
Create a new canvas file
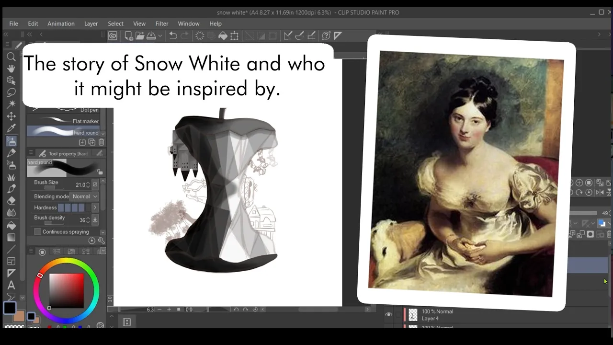pyautogui.click(x=128, y=35)
